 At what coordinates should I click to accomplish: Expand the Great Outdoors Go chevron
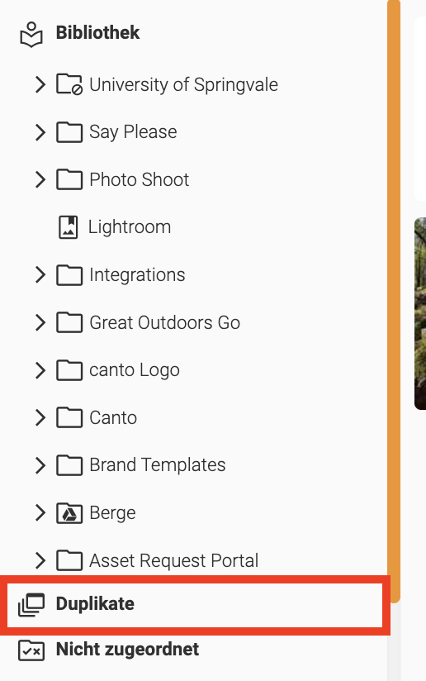(40, 322)
